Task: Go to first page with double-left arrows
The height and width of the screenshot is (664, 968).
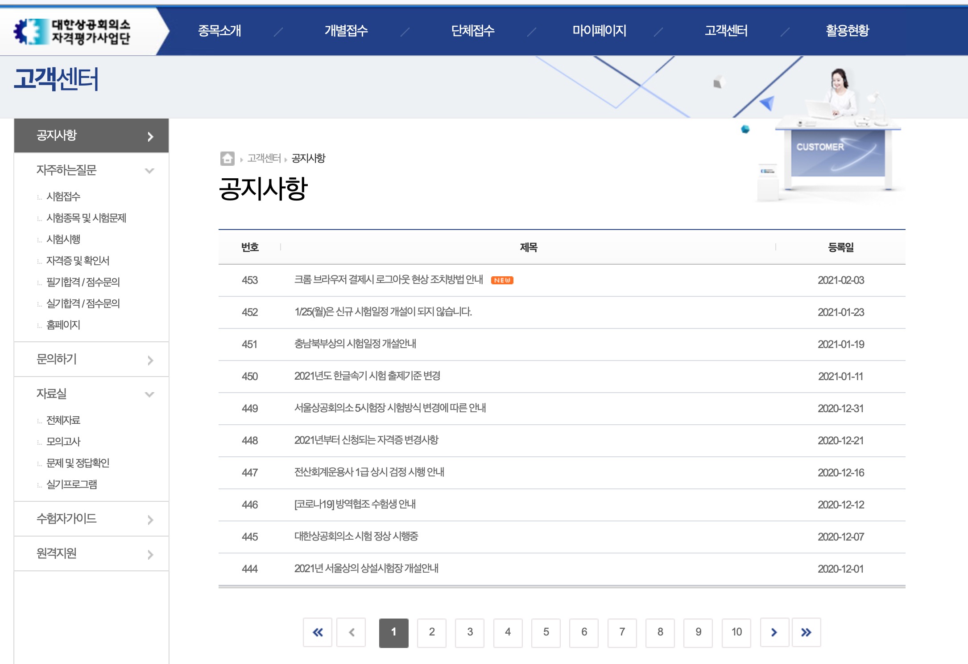Action: click(x=318, y=632)
